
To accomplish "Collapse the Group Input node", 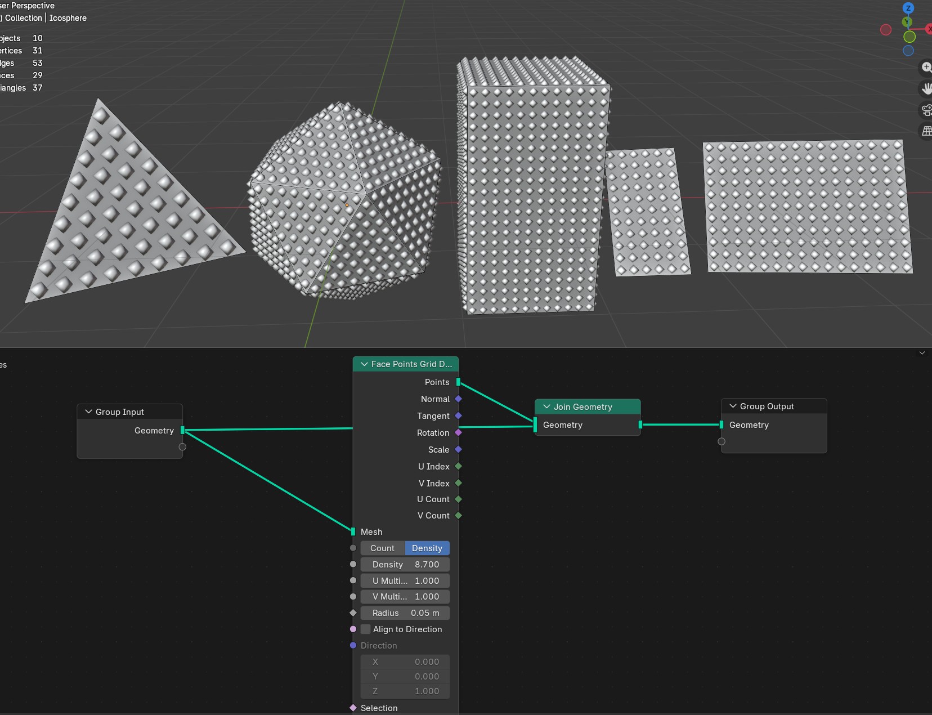I will click(88, 412).
